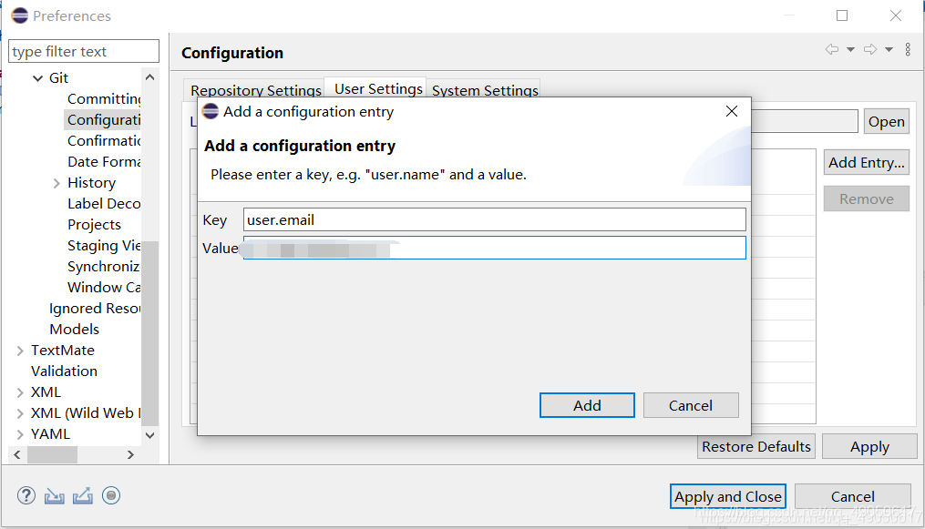The image size is (925, 529).
Task: Select Window Cache tree item
Action: 104,287
